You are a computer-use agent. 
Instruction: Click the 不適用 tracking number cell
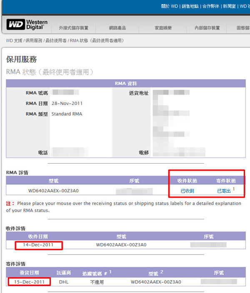point(97,282)
